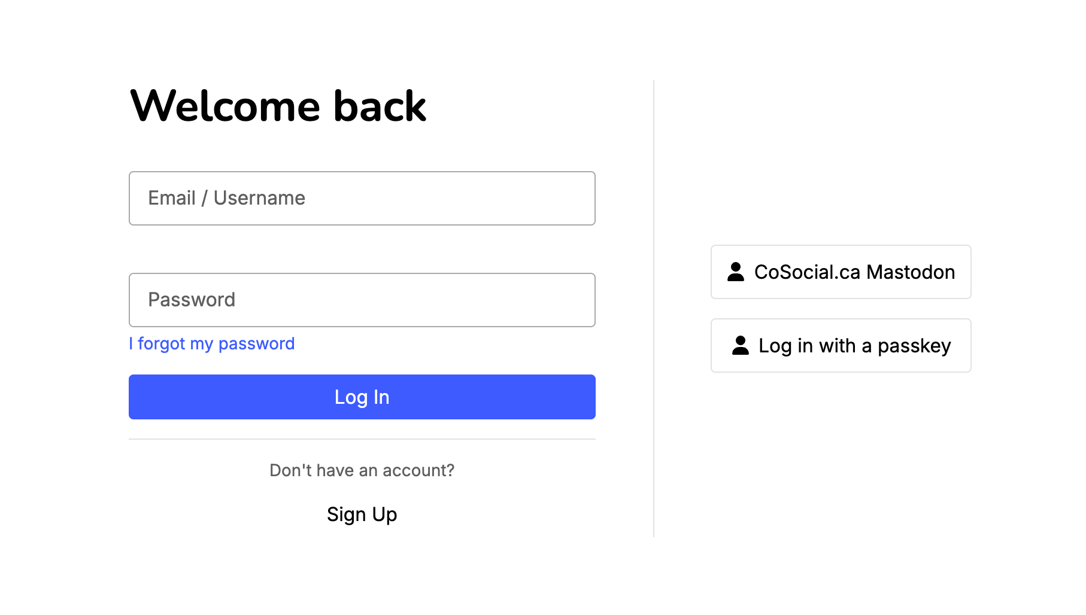The image size is (1086, 615).
Task: Click the "Welcome back" heading
Action: click(x=278, y=106)
